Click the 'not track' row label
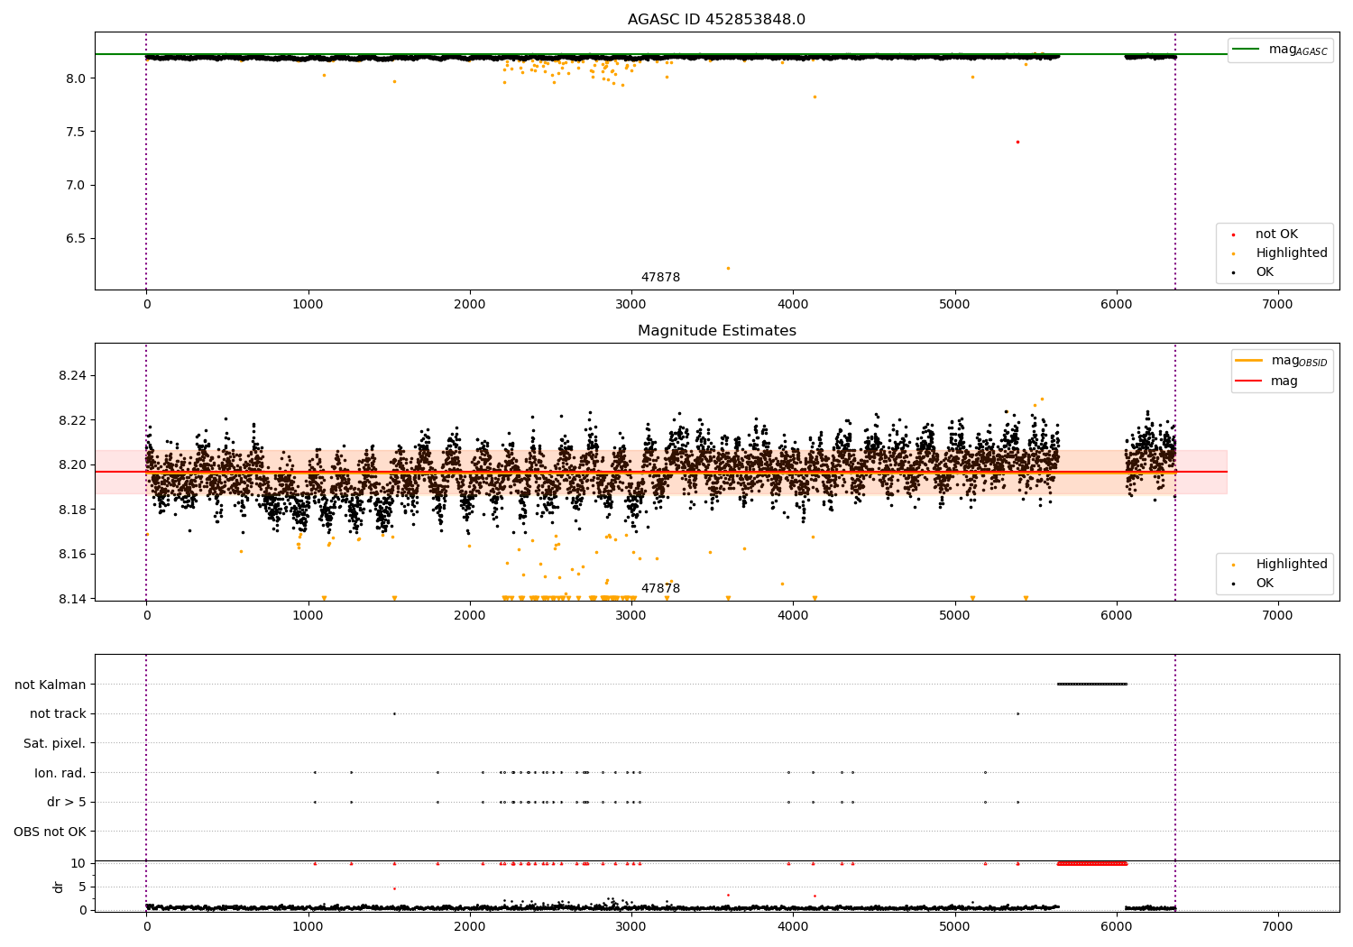The height and width of the screenshot is (947, 1353). coord(58,714)
